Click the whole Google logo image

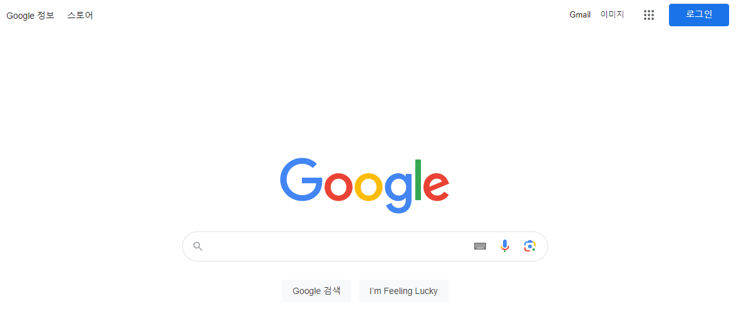(365, 186)
